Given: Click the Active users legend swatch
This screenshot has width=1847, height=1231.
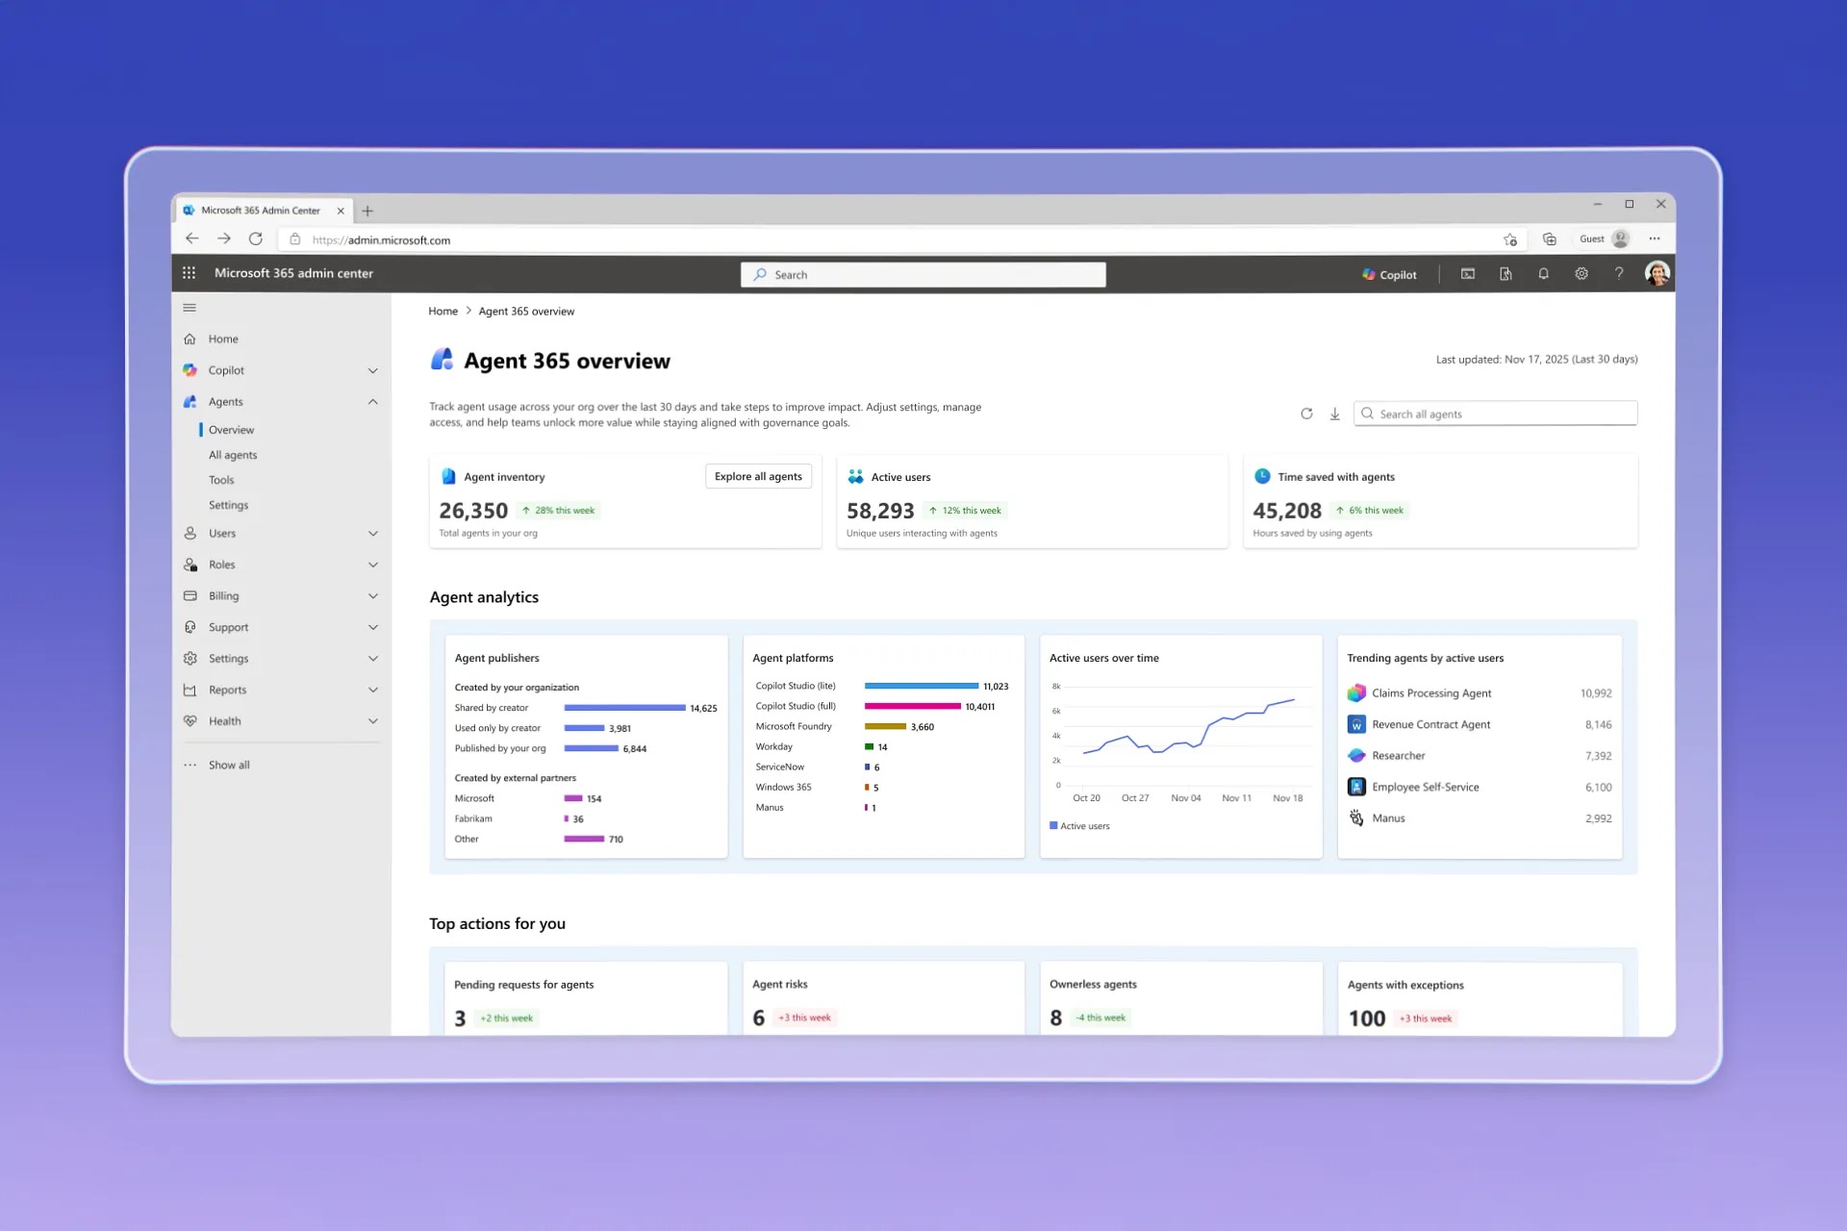Looking at the screenshot, I should [1053, 825].
